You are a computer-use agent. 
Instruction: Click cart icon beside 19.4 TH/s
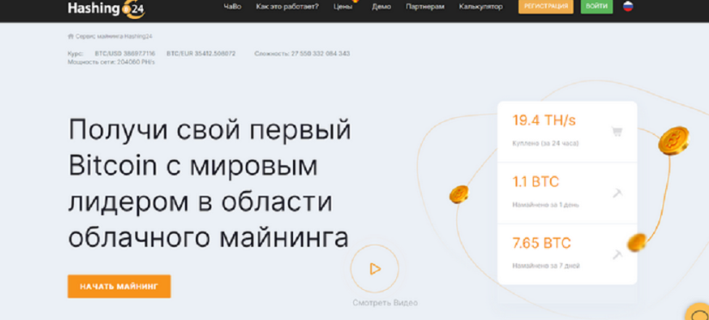tap(617, 132)
